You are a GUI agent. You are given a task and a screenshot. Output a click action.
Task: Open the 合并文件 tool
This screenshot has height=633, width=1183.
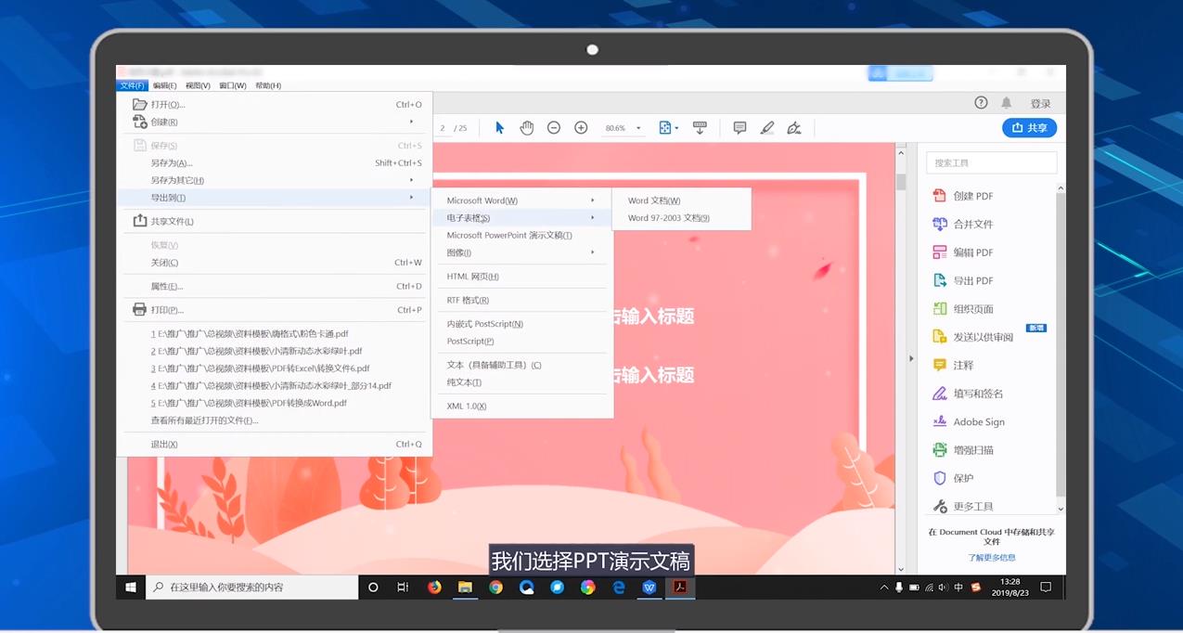962,224
